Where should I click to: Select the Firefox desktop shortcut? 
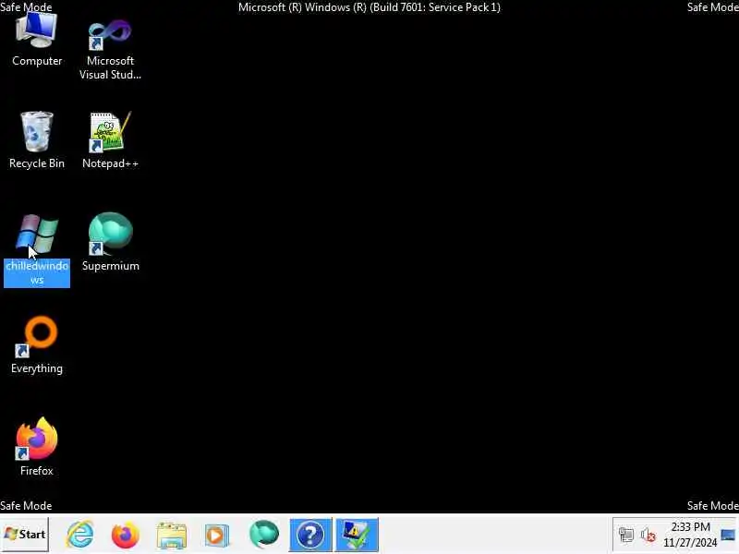point(37,447)
